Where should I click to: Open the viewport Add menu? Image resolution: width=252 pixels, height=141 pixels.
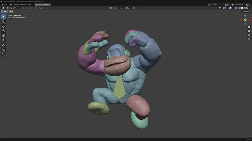(x=35, y=8)
